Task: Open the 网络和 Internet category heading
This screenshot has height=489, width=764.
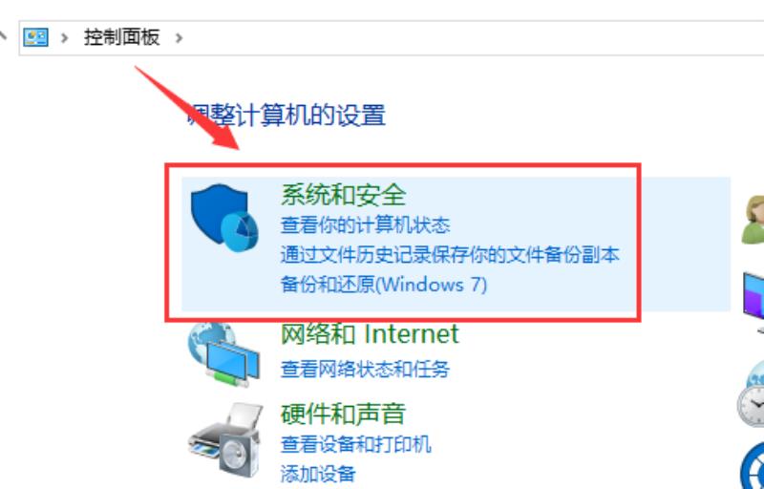Action: click(x=370, y=334)
